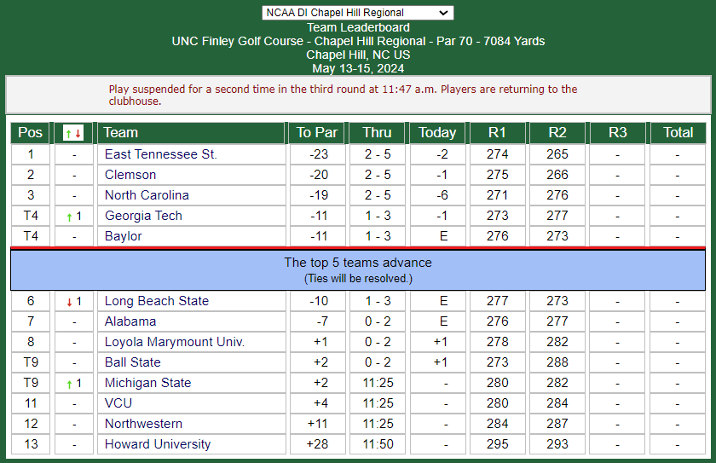The image size is (716, 463).
Task: Select North Carolina's R1 score 271
Action: point(497,195)
